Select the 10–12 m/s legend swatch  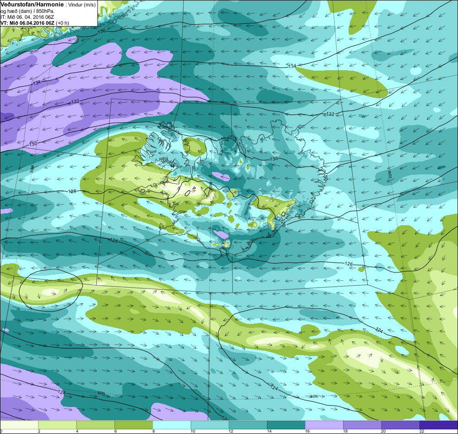click(210, 424)
